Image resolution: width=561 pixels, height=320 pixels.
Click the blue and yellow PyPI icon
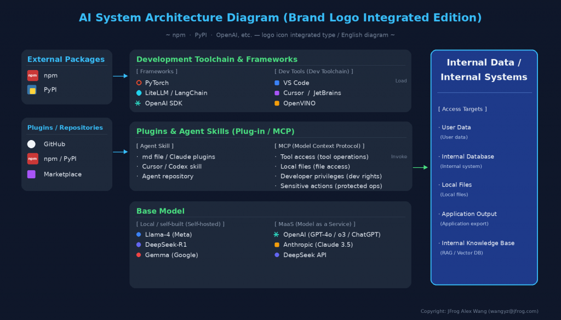click(32, 90)
